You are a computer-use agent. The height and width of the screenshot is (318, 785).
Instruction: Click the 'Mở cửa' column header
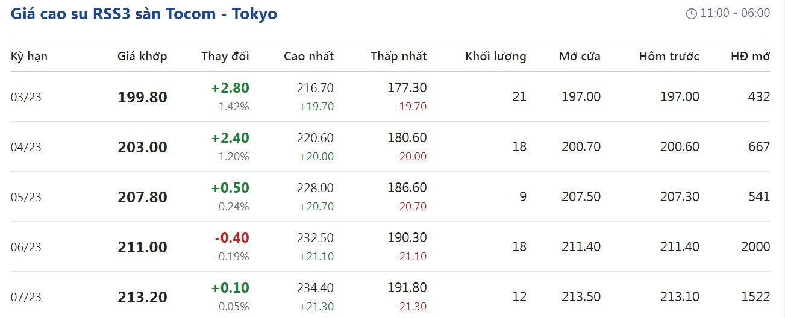tap(579, 57)
